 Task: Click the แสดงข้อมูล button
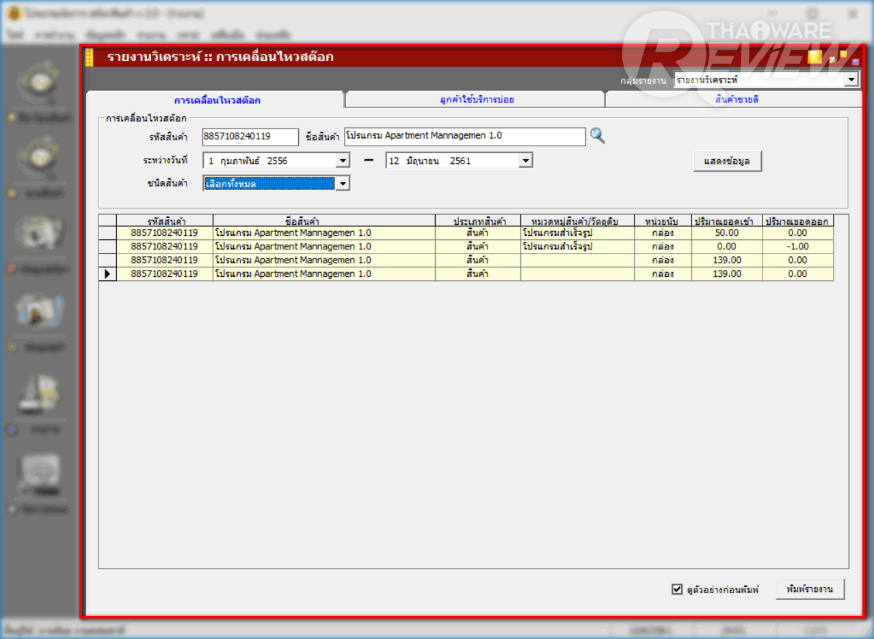(x=727, y=161)
